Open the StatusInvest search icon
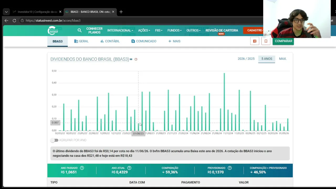This screenshot has width=336, height=189. (x=80, y=30)
